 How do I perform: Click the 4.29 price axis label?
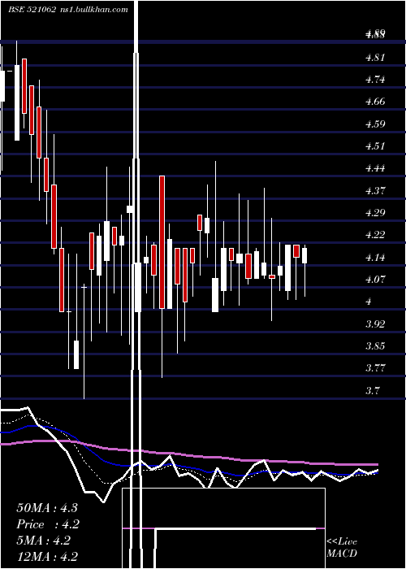point(375,213)
